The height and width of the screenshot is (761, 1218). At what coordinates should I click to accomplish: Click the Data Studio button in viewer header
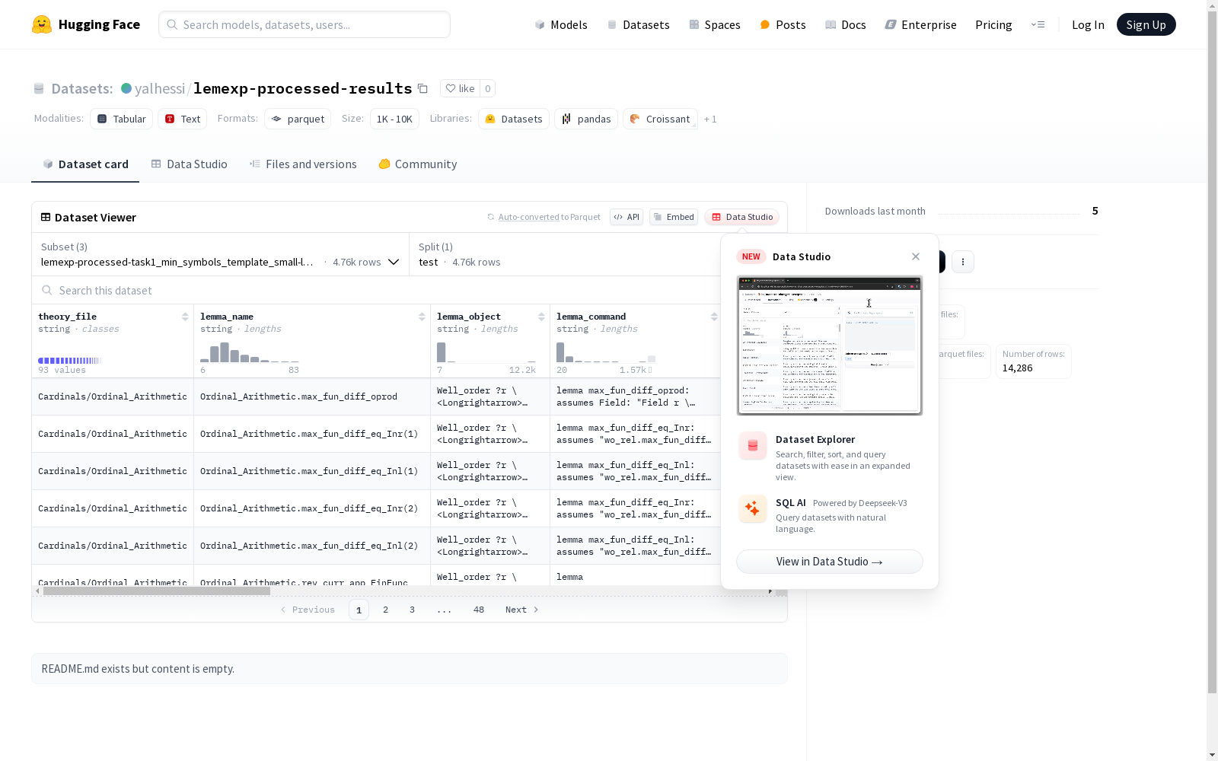742,217
